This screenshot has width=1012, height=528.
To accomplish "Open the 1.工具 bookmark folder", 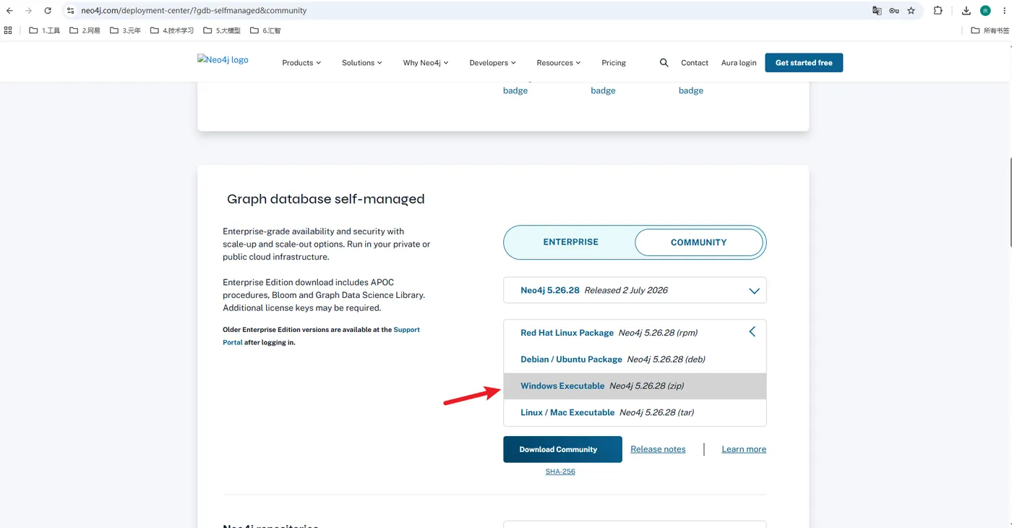I will coord(45,30).
